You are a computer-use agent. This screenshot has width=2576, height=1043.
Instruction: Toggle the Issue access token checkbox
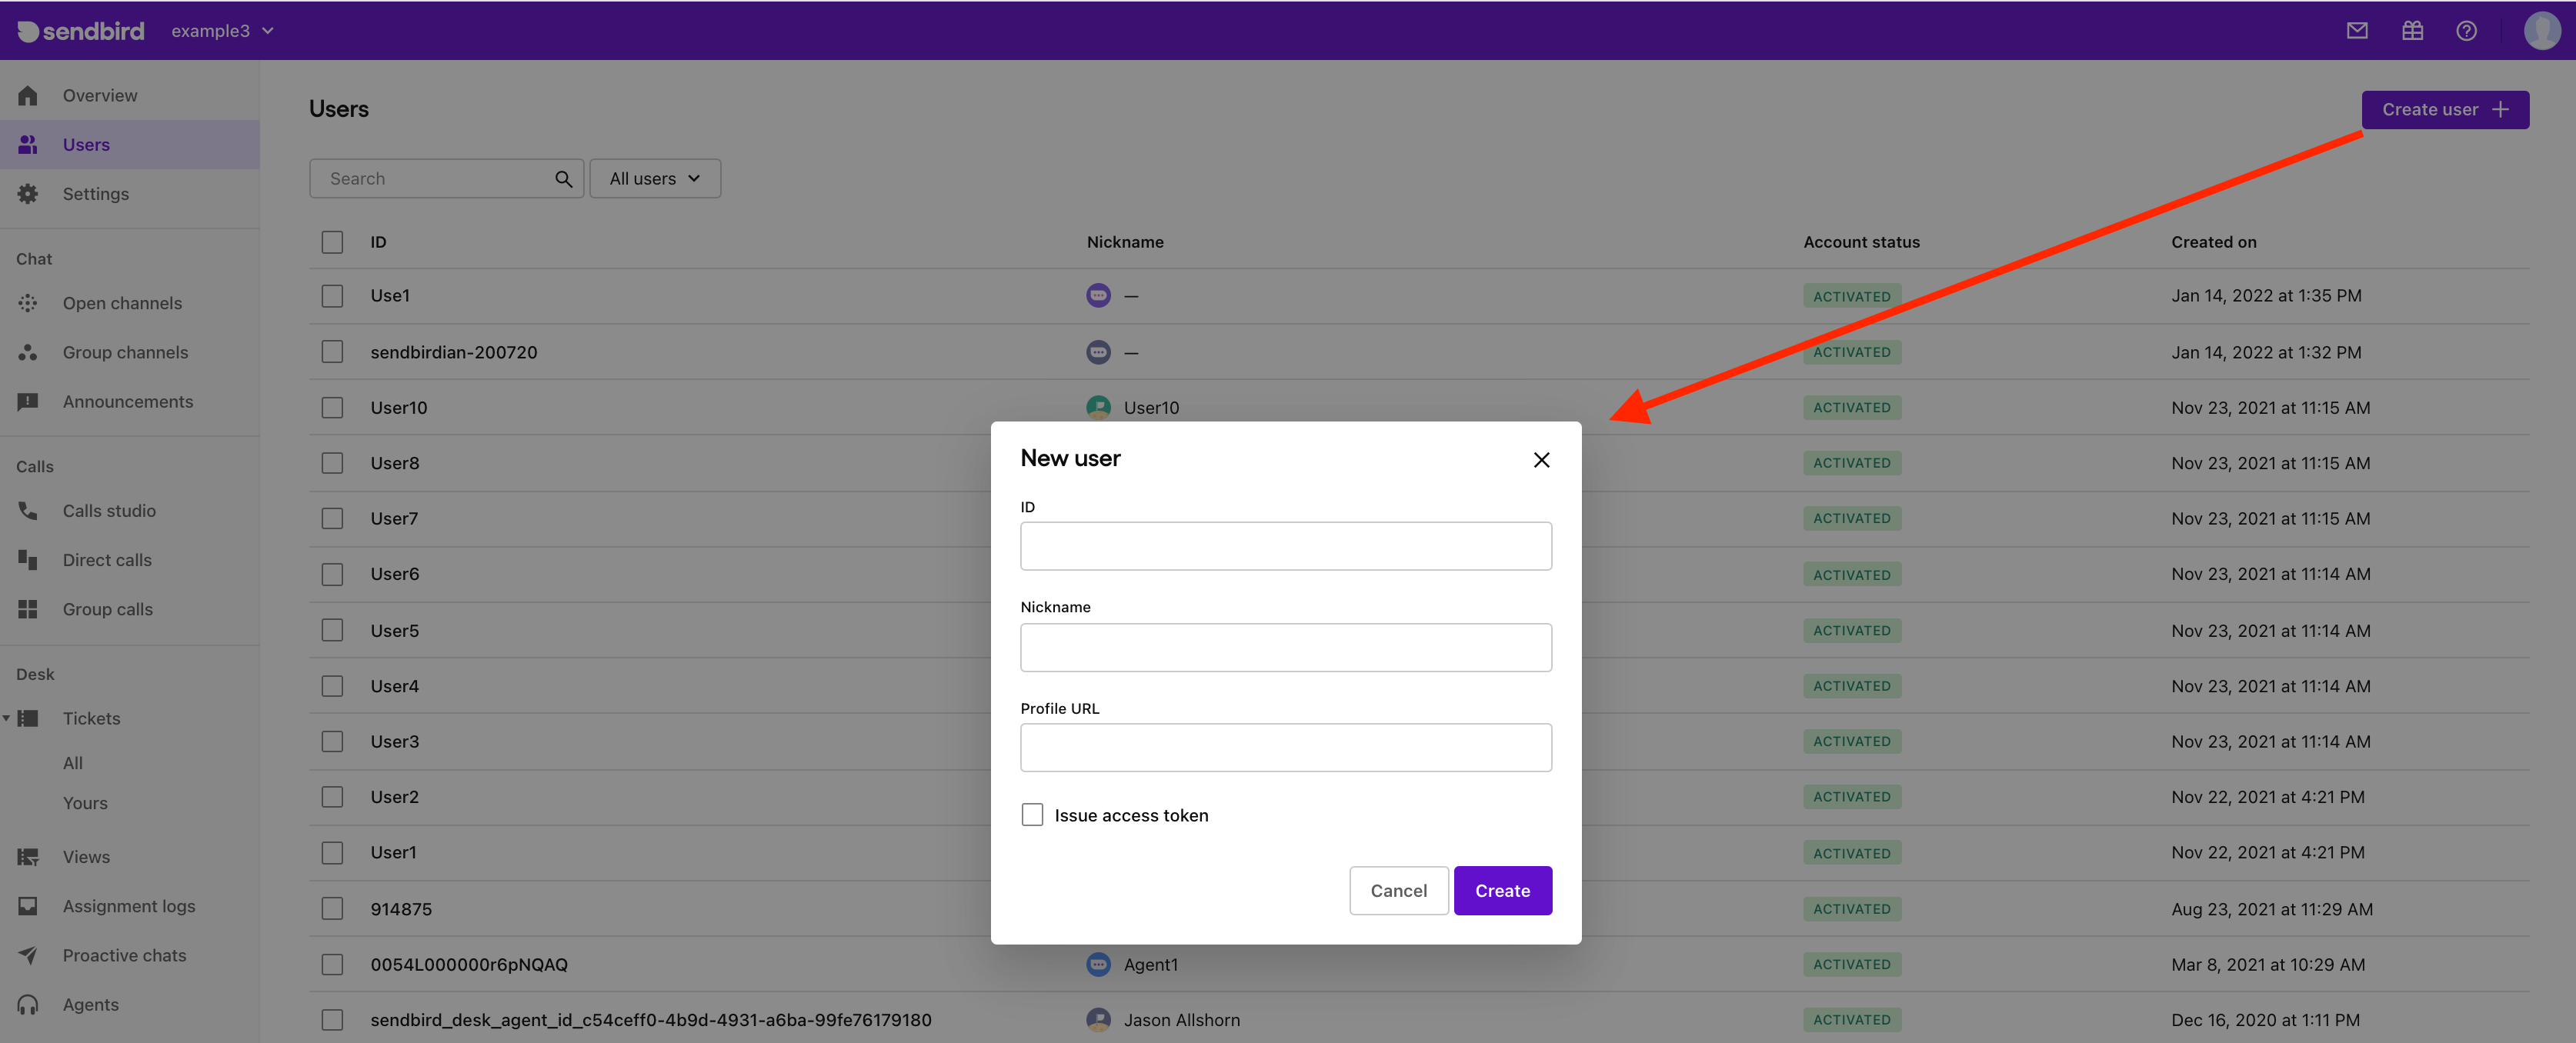[1030, 813]
